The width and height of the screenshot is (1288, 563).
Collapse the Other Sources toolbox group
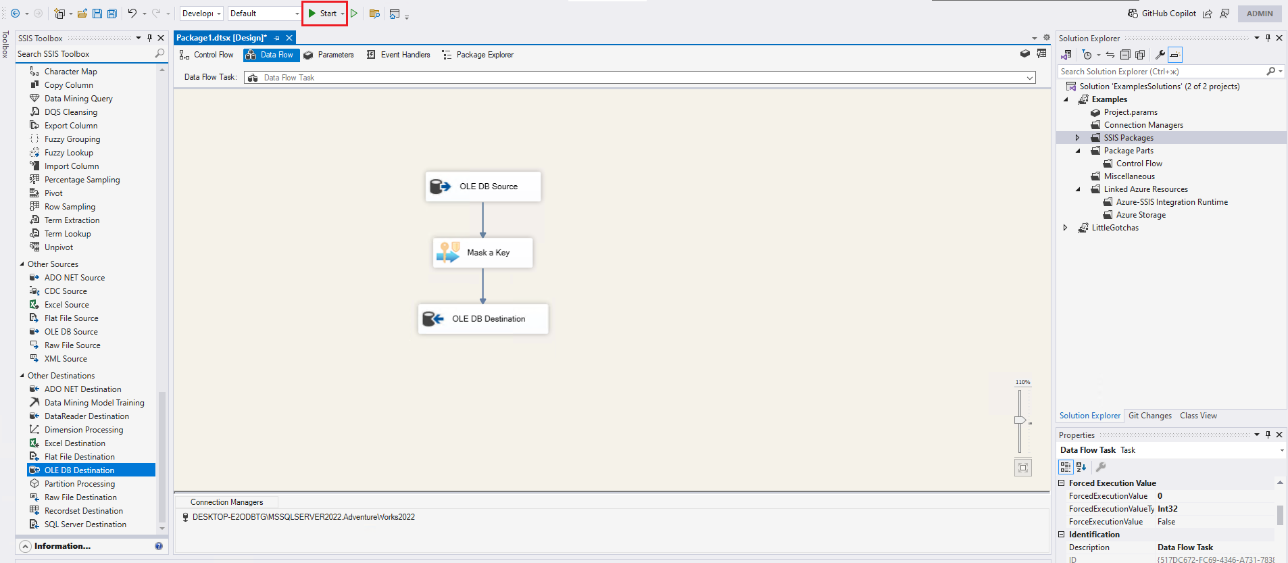point(22,264)
